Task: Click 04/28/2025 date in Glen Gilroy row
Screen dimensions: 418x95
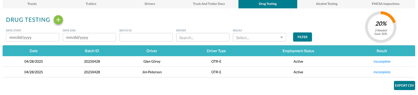Action: 34,62
